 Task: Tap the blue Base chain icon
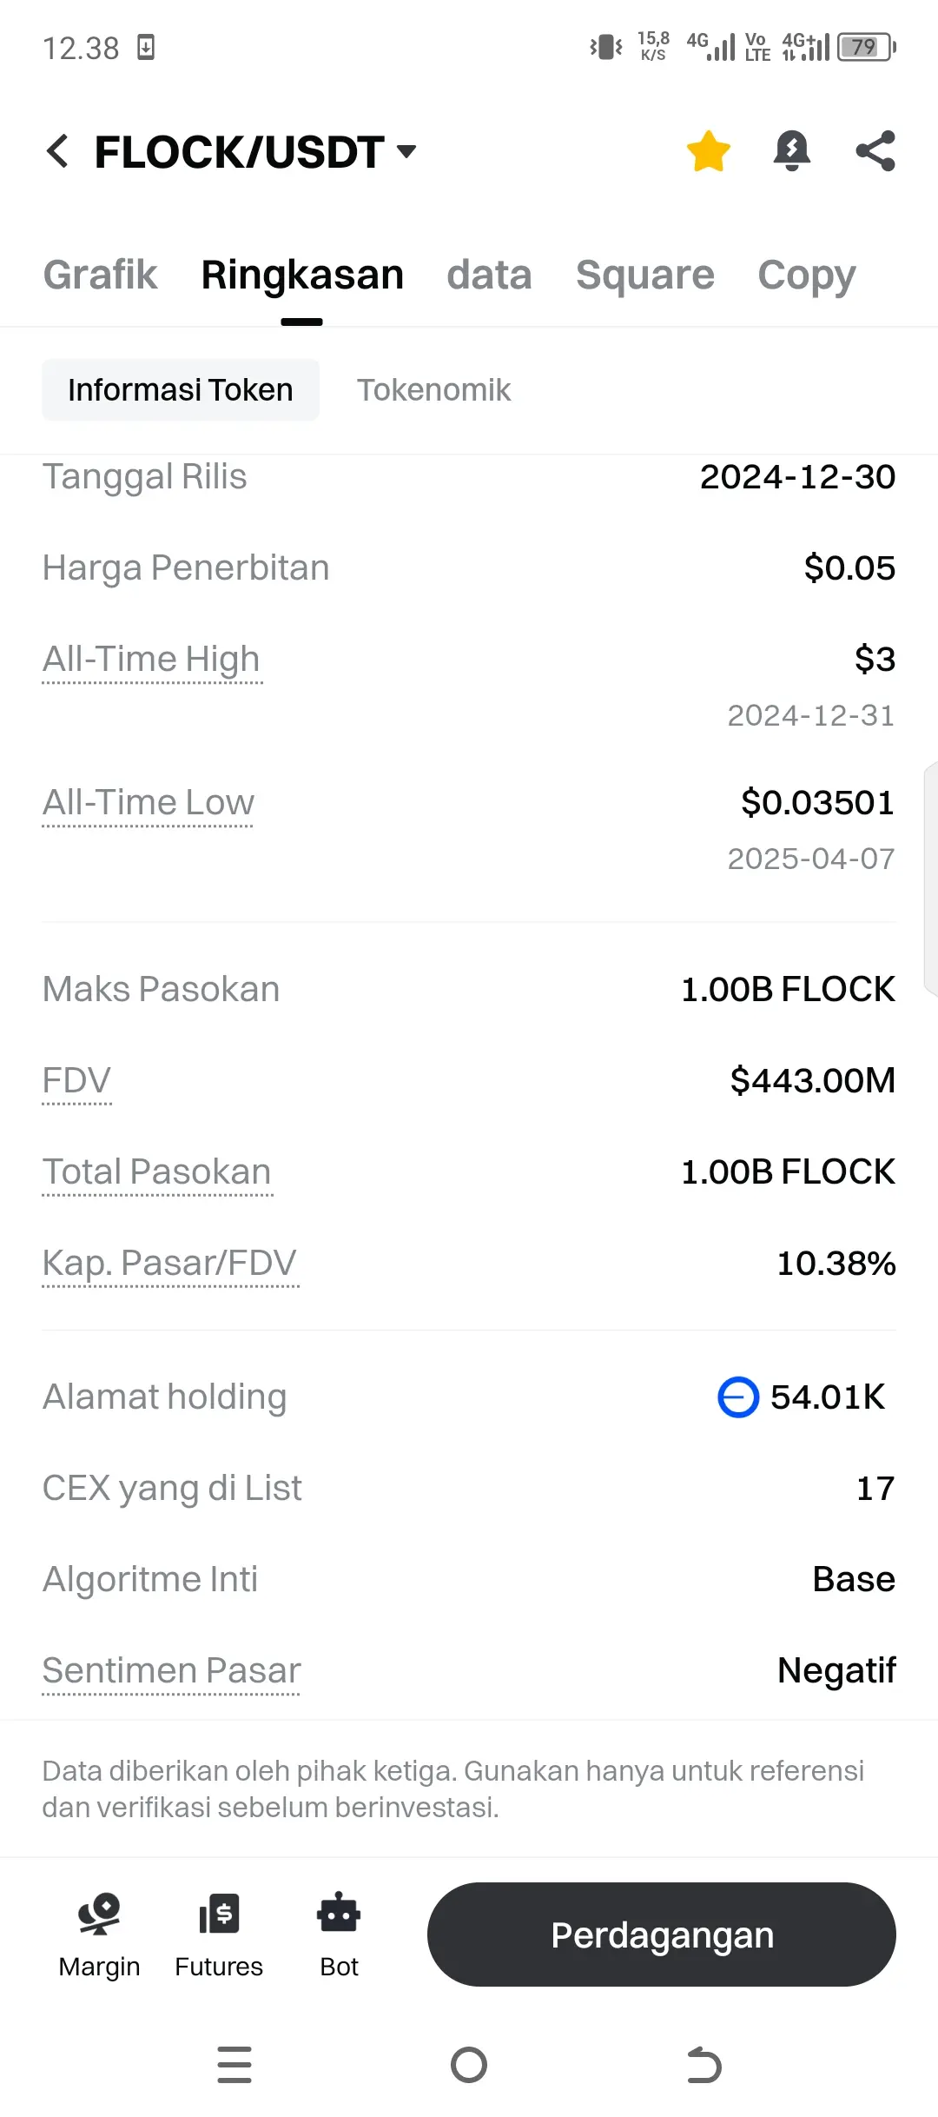point(738,1397)
